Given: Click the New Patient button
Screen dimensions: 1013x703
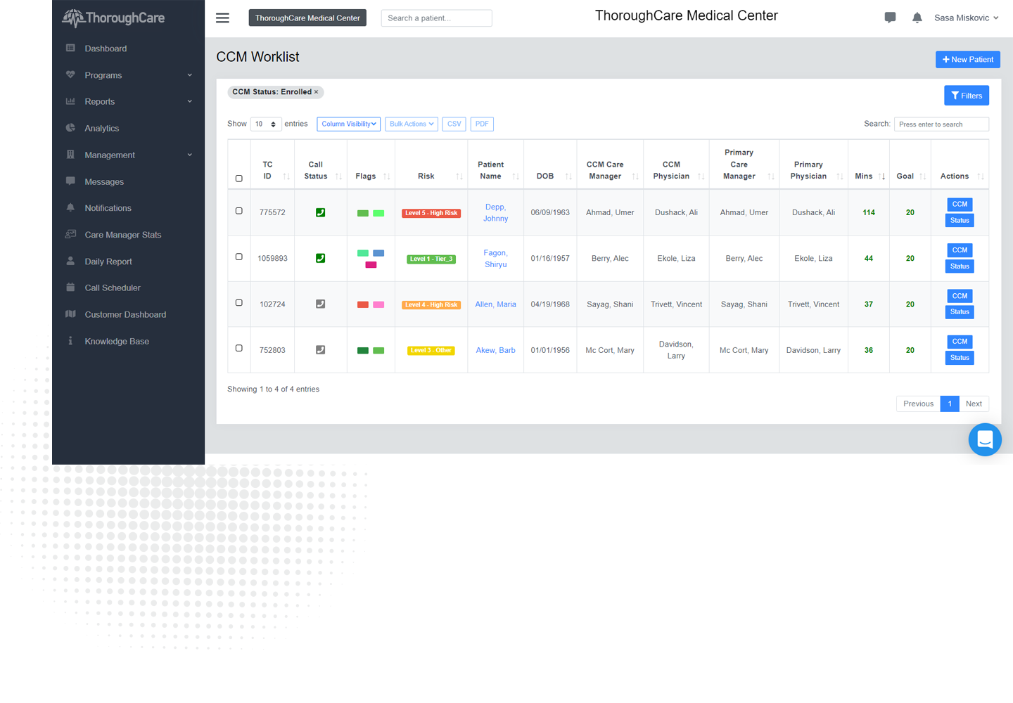Looking at the screenshot, I should [967, 59].
